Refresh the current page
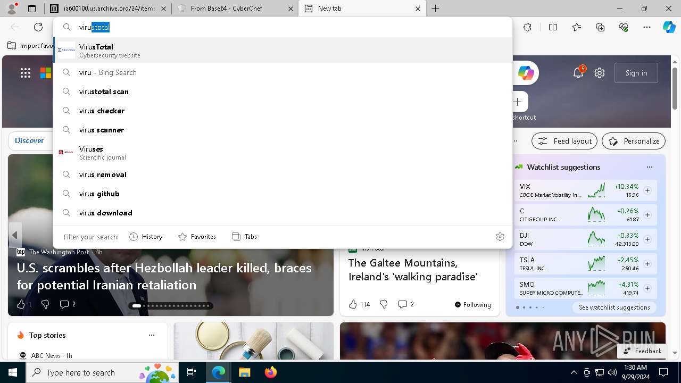Screen dimensions: 681x383 pyautogui.click(x=38, y=27)
